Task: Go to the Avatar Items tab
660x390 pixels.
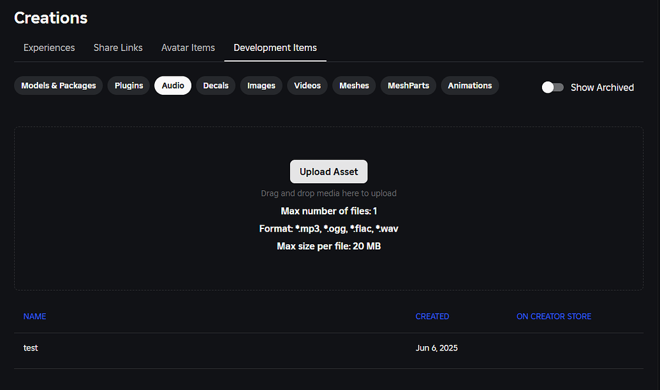Action: pos(188,48)
